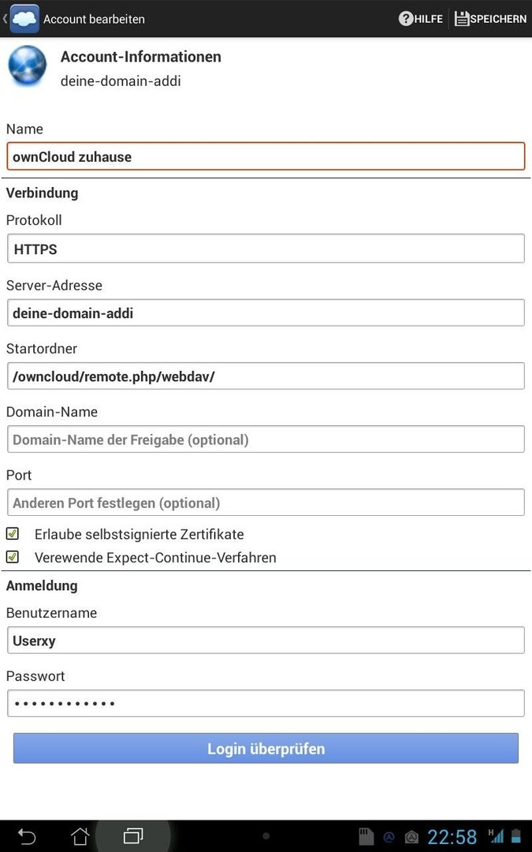Focus the Port optional field
Screen dimensions: 532x852
tap(266, 503)
